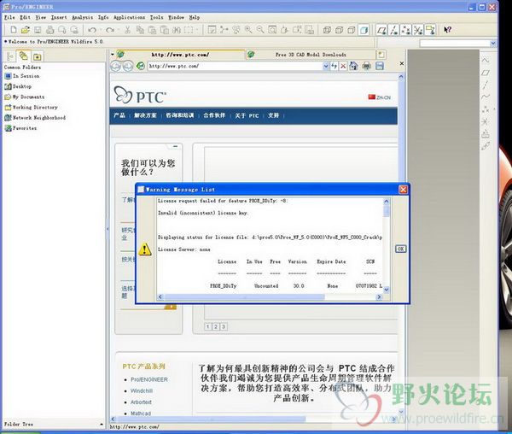The image size is (512, 434).
Task: Click down arrow in warning list scrollbar
Action: pyautogui.click(x=387, y=290)
